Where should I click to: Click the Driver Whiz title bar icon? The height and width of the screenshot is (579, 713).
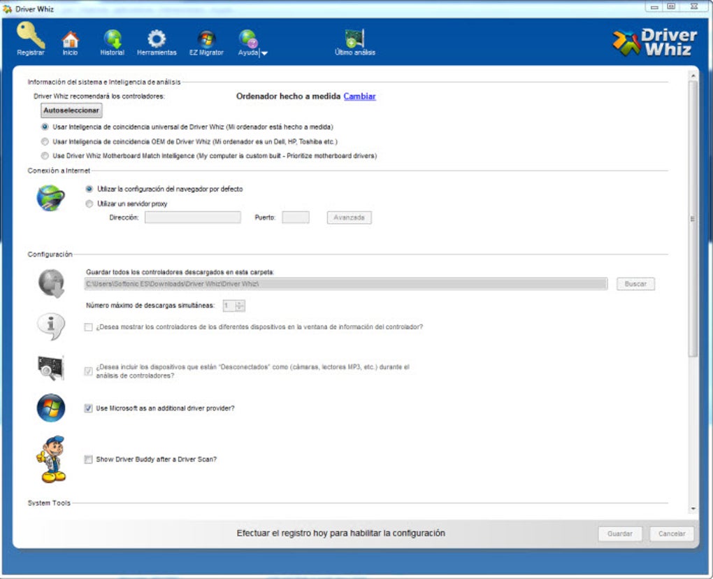(7, 8)
